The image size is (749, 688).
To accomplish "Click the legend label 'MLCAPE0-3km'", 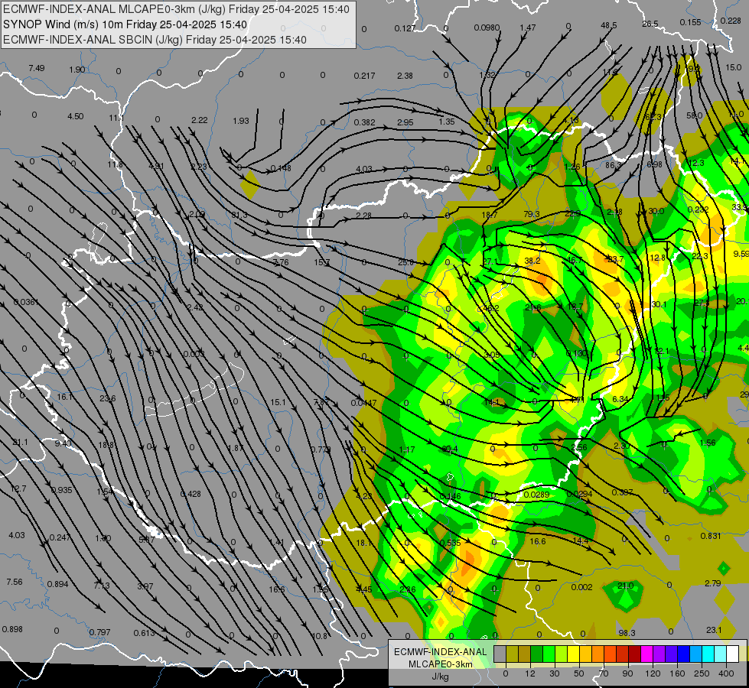I will (x=440, y=664).
